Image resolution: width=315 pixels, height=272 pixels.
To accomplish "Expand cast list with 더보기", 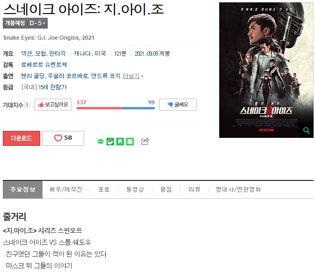I will click(x=133, y=76).
